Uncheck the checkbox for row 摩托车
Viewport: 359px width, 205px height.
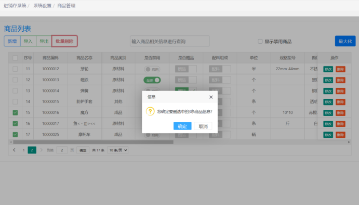[x=15, y=134]
